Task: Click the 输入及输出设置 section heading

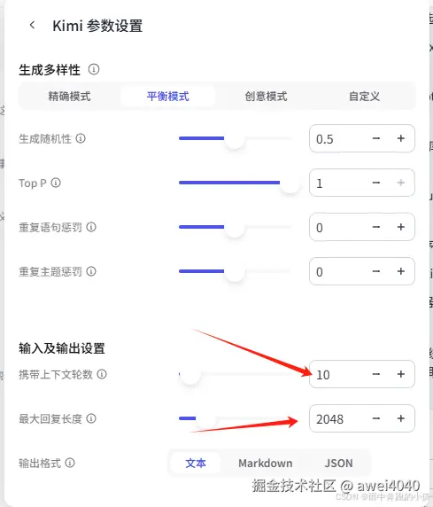Action: pos(62,348)
